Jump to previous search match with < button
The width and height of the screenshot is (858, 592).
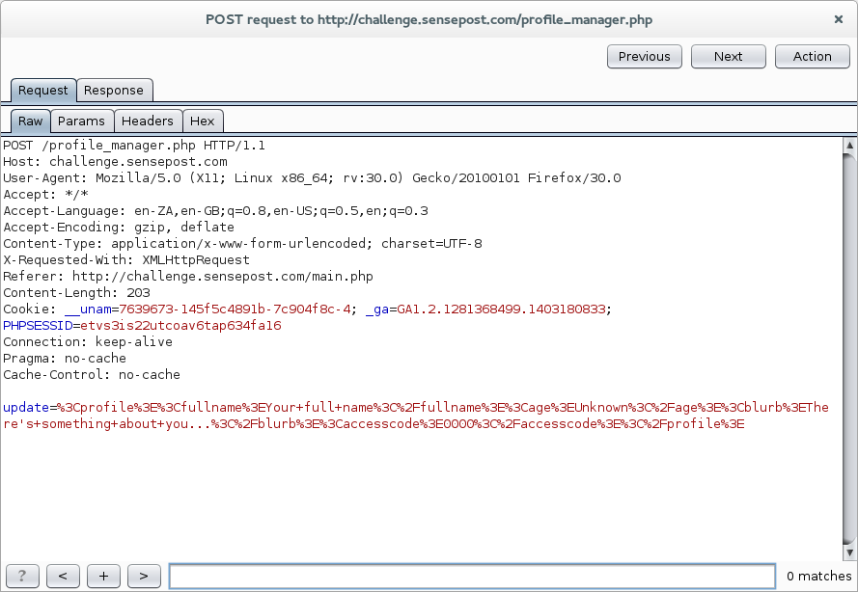63,576
